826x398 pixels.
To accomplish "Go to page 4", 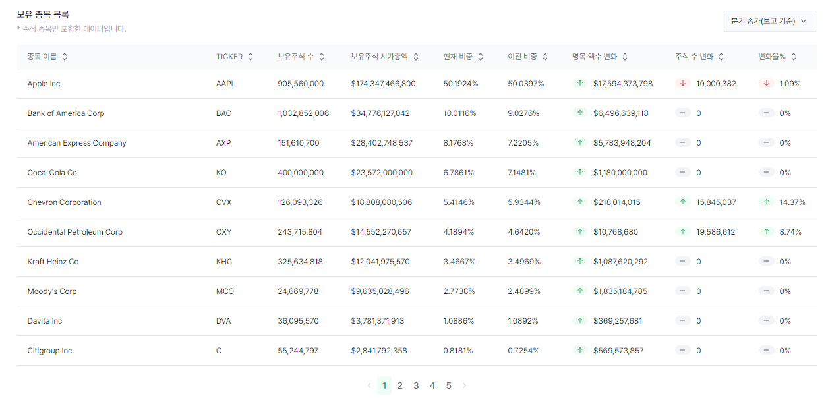I will (x=432, y=385).
